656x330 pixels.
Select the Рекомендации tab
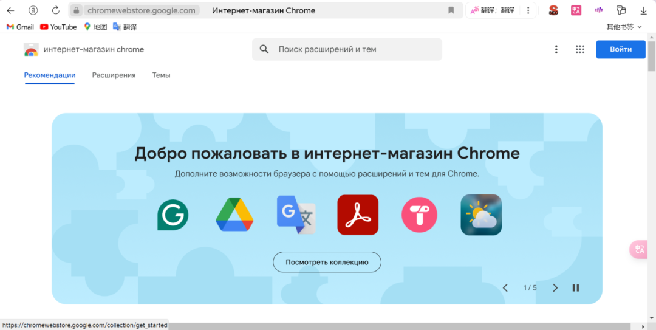50,75
